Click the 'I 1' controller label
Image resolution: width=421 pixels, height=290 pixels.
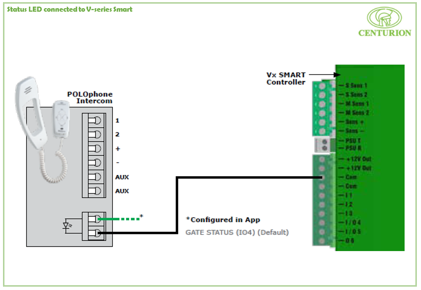pyautogui.click(x=348, y=195)
